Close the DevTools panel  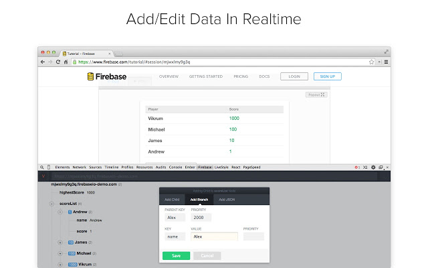[387, 167]
